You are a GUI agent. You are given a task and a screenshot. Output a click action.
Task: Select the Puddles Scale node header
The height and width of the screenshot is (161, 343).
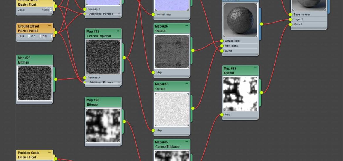pyautogui.click(x=32, y=155)
